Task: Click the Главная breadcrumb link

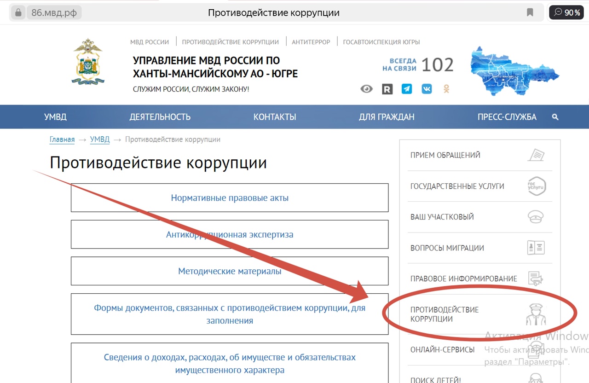Action: point(62,139)
